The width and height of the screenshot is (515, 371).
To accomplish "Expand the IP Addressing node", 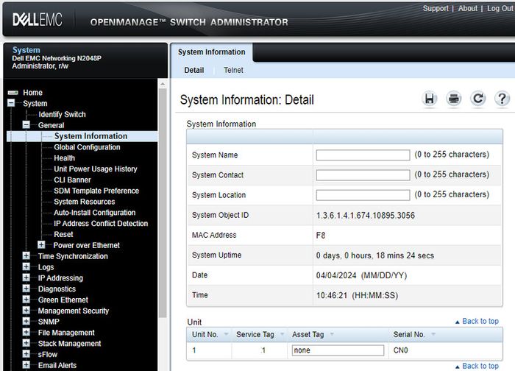I will [x=26, y=278].
